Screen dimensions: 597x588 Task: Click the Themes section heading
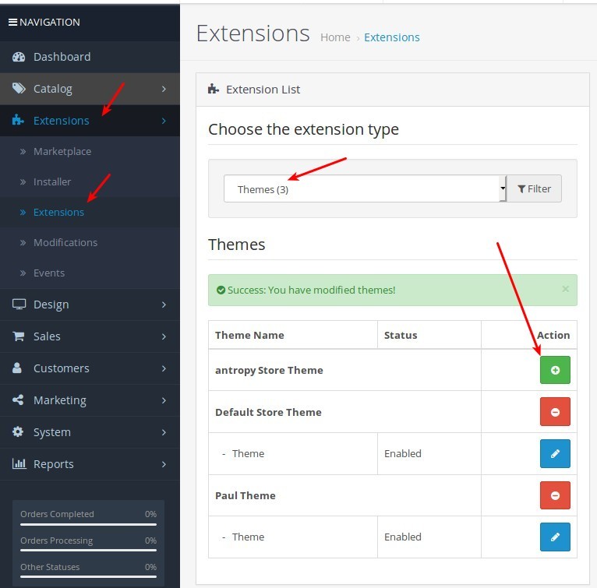click(x=236, y=245)
